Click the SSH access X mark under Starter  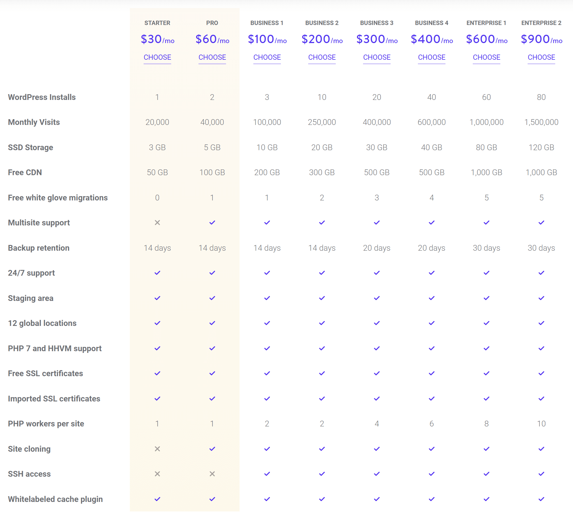157,474
